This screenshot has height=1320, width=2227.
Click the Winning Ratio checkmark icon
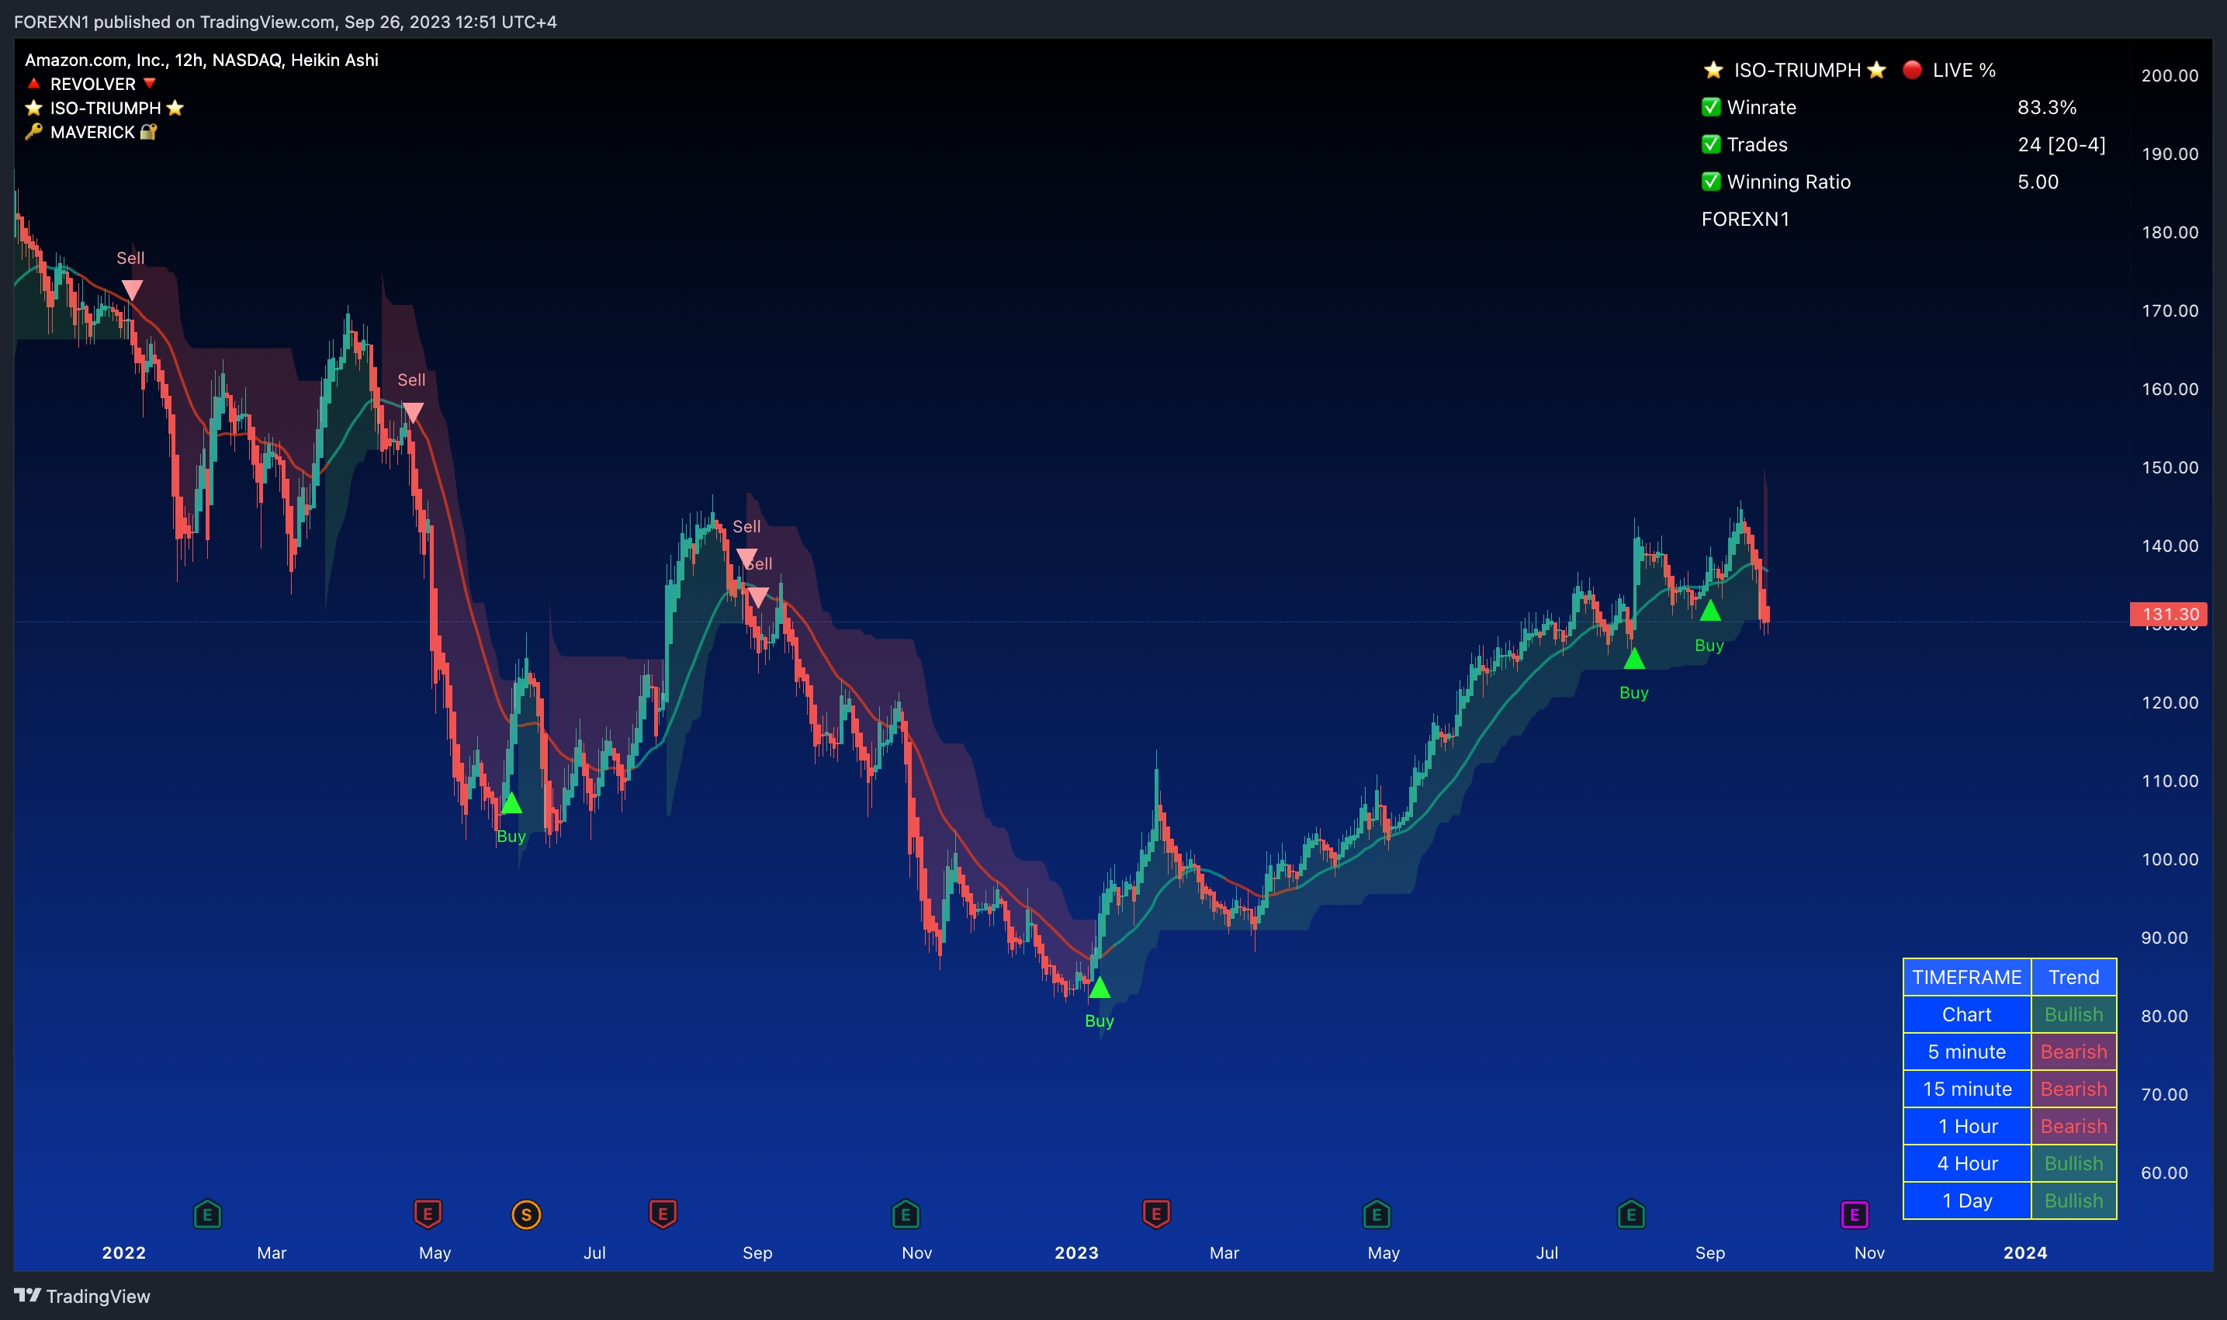(x=1711, y=182)
